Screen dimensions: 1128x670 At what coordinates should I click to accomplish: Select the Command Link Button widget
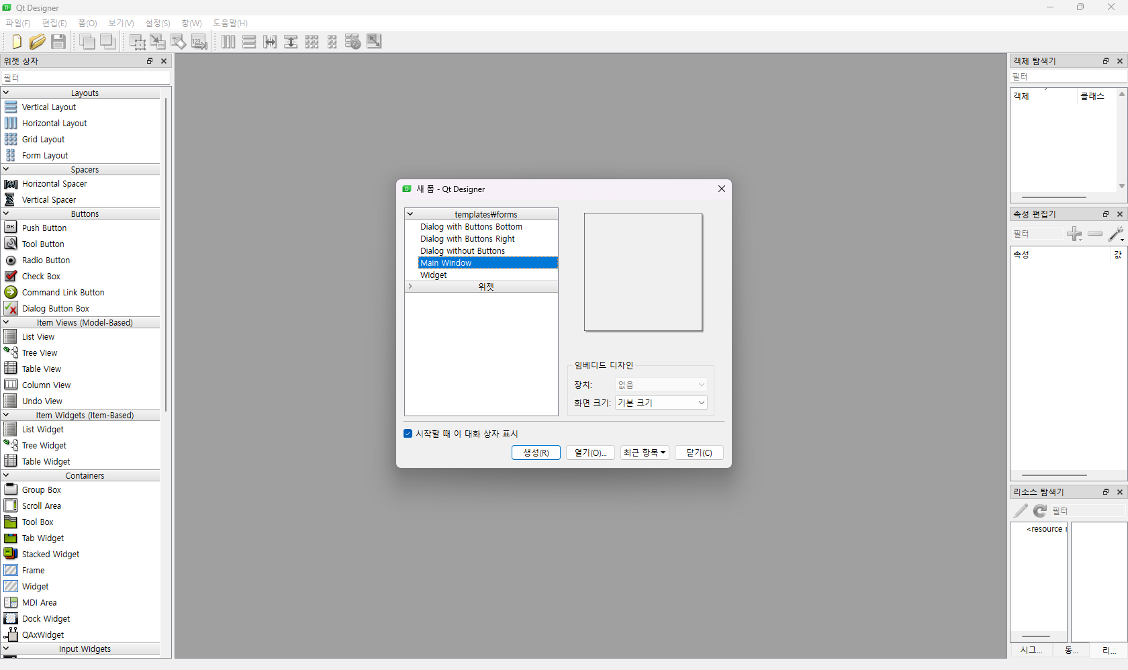tap(63, 292)
